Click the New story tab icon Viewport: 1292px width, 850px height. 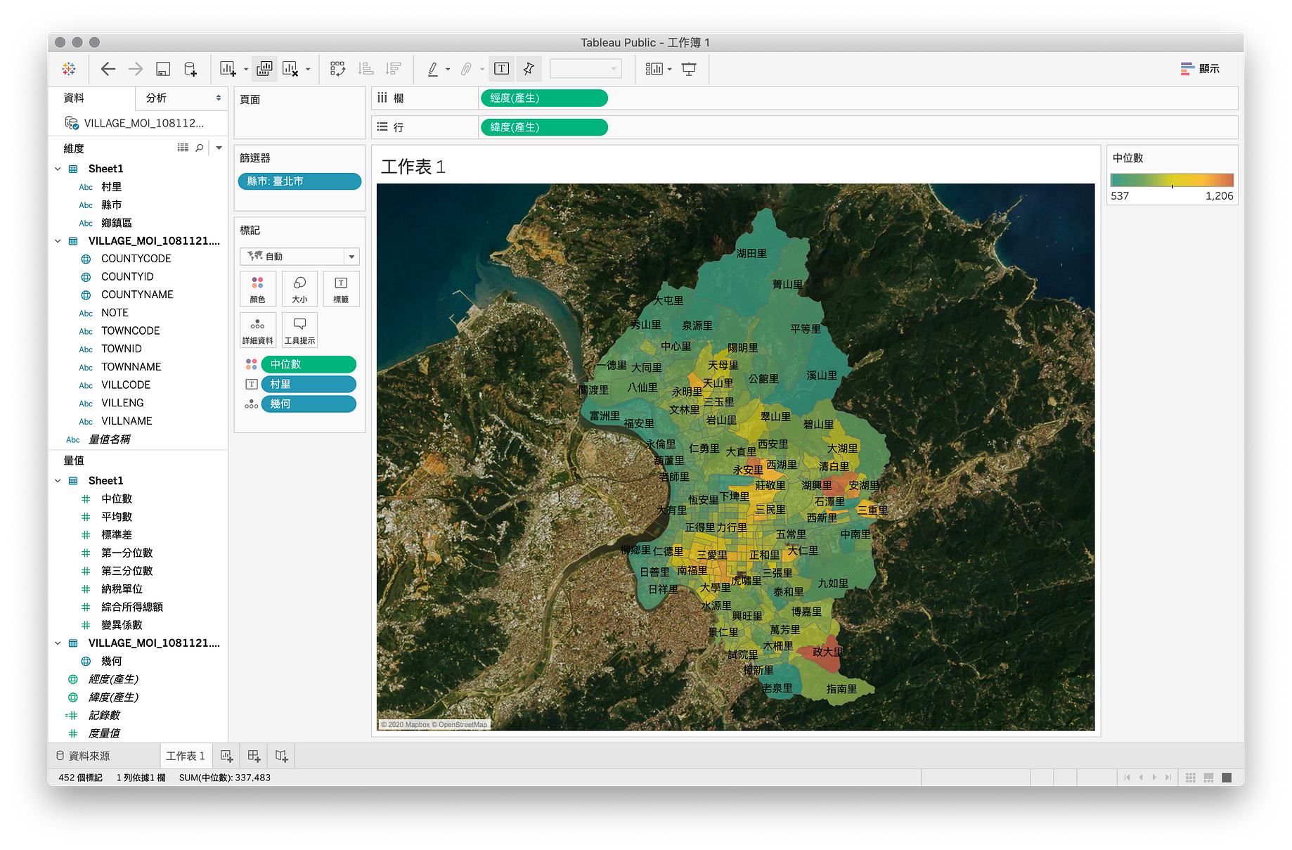[x=281, y=756]
